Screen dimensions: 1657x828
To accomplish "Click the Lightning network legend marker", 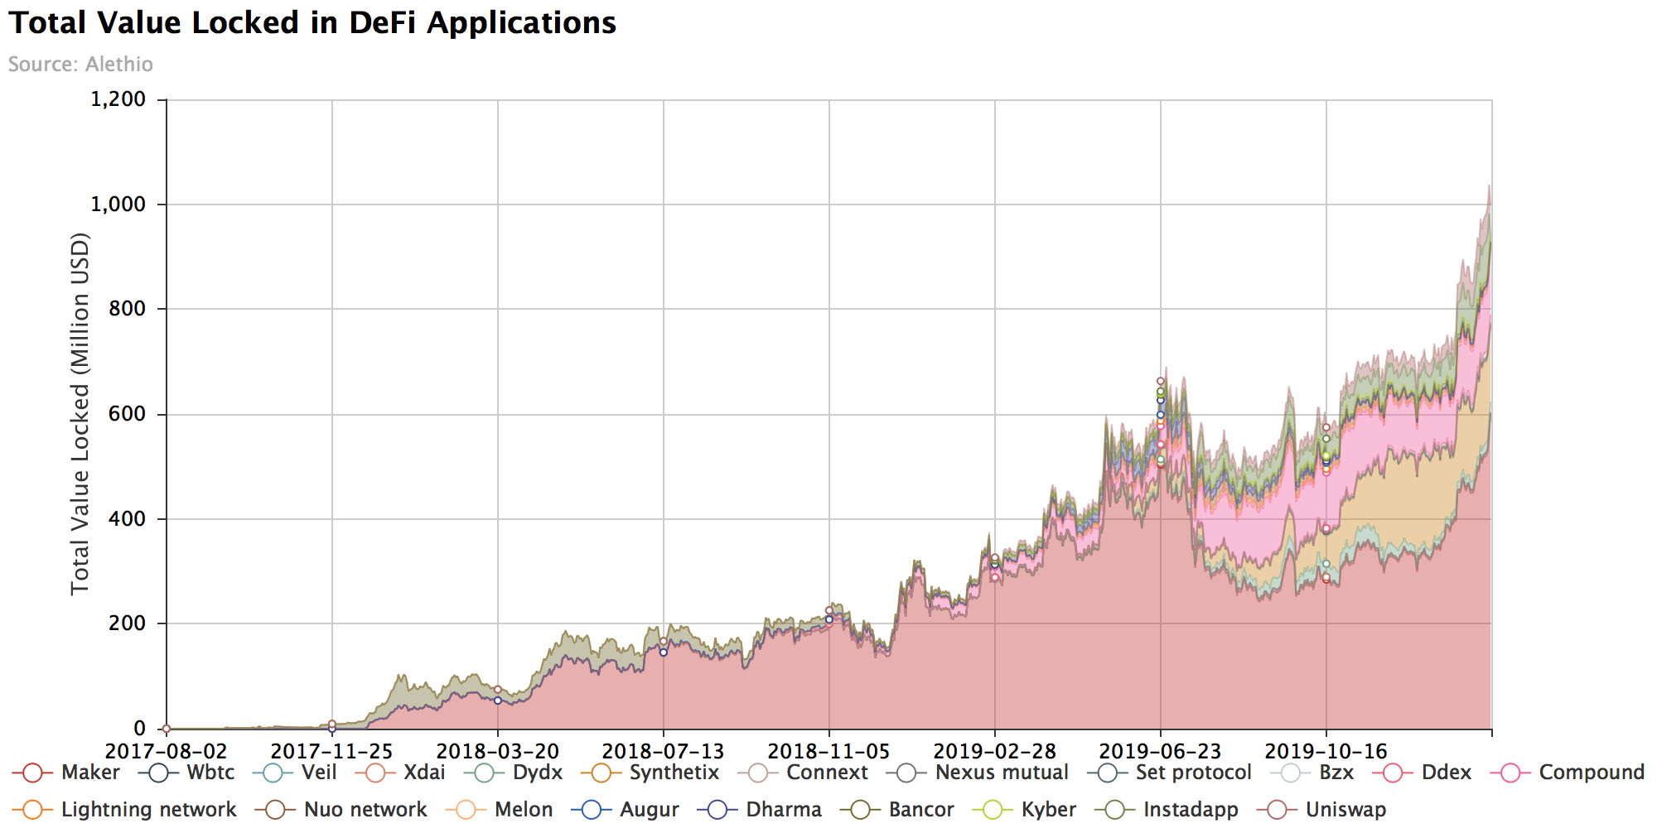I will click(x=32, y=810).
